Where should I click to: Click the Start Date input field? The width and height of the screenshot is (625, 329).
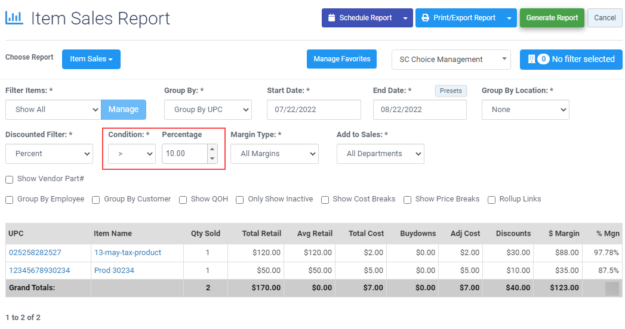[314, 110]
